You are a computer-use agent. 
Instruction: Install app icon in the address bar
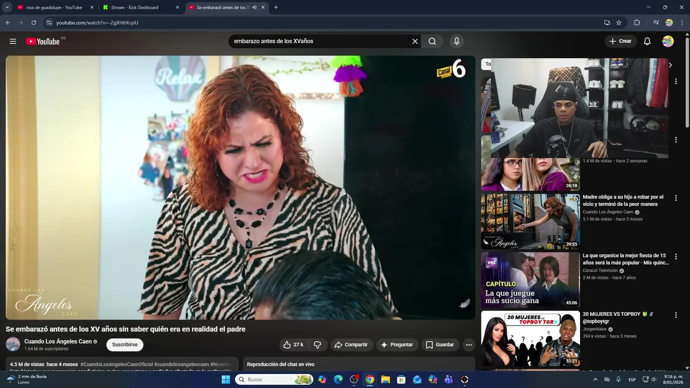607,23
